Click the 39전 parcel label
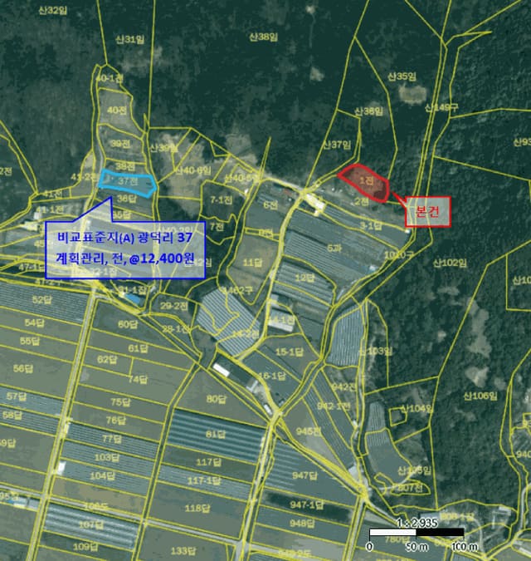The height and width of the screenshot is (561, 531). [120, 144]
